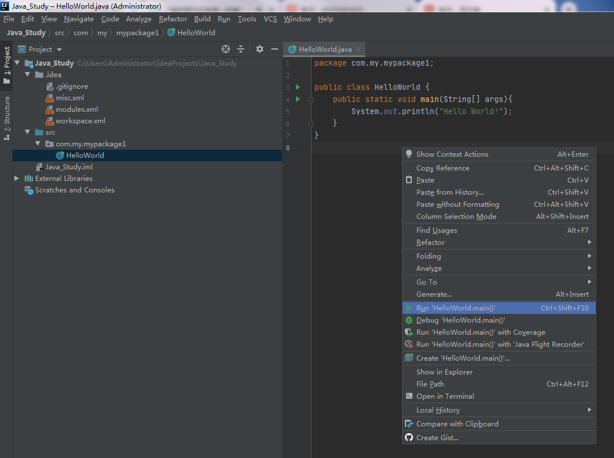This screenshot has width=614, height=458.
Task: Click line number 8 in editor gutter
Action: coord(288,147)
